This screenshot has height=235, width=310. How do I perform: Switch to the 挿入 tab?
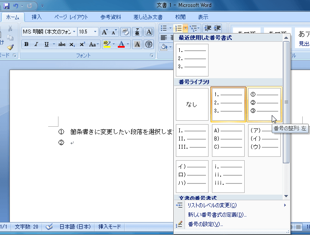click(x=37, y=17)
